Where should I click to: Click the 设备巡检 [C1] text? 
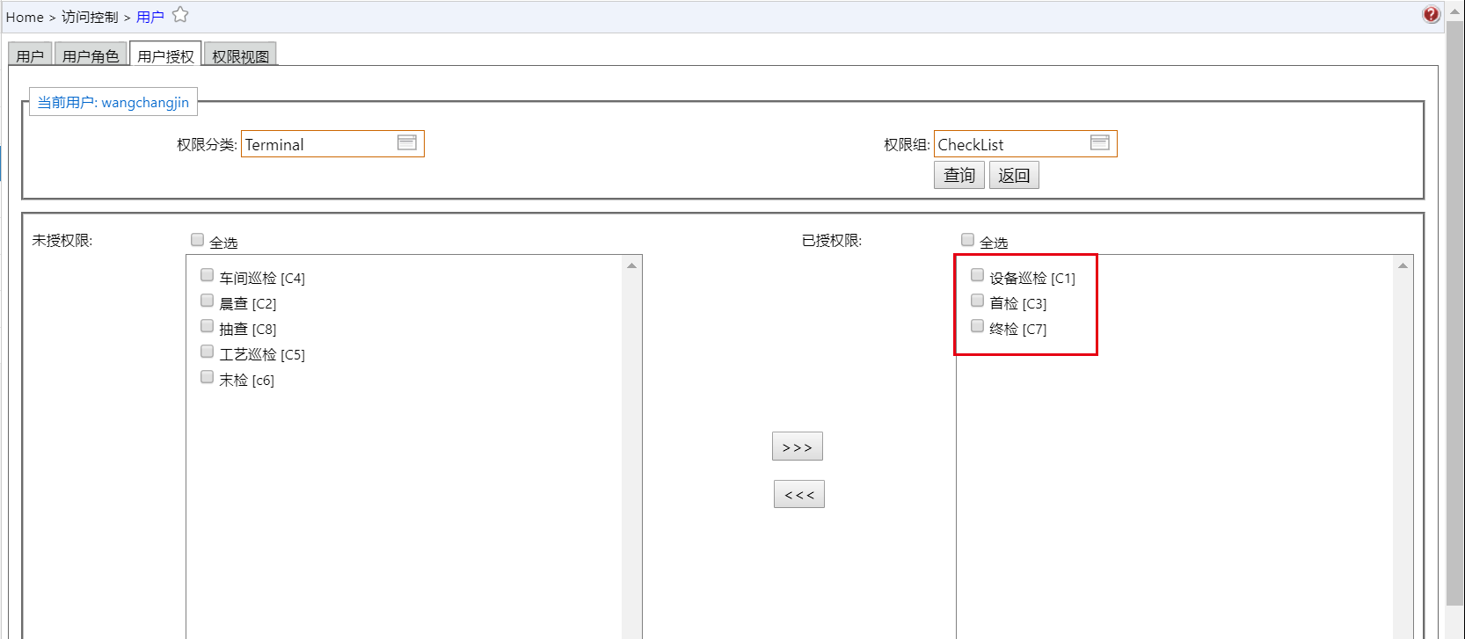point(1032,278)
